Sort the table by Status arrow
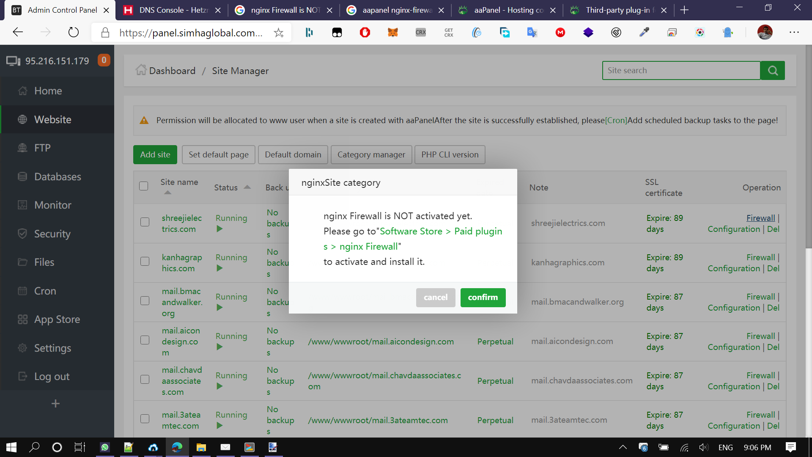The image size is (812, 457). [x=247, y=187]
